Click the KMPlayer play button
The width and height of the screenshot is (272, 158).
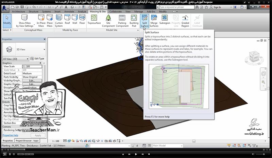136,154
